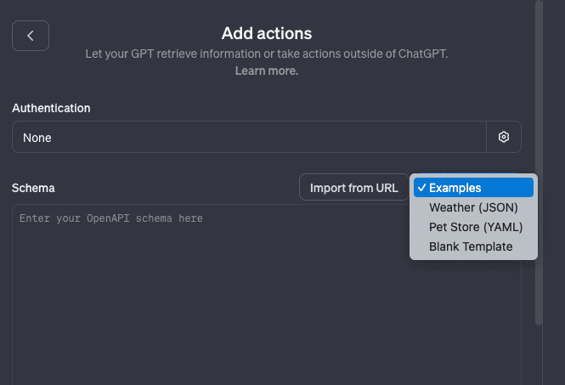565x385 pixels.
Task: Click the vertical scrollbar on the right
Action: [x=539, y=162]
